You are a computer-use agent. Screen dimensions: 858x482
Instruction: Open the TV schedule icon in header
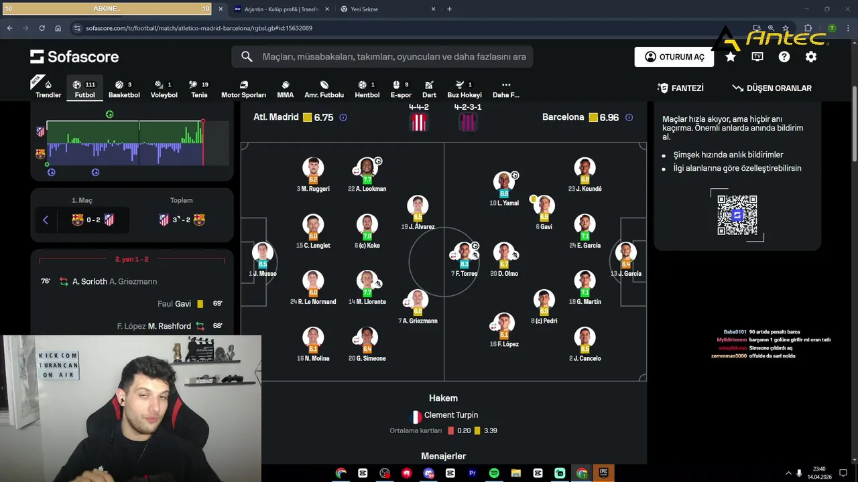tap(757, 57)
